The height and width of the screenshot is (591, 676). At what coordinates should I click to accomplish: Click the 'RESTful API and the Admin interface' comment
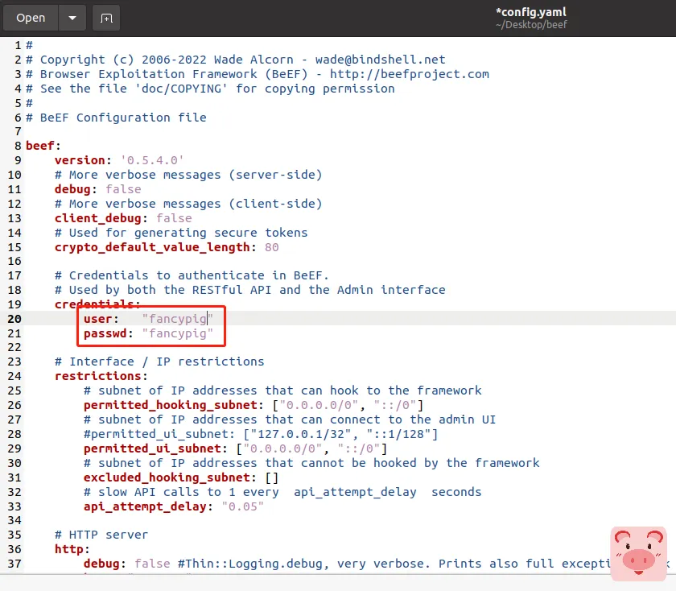[319, 290]
